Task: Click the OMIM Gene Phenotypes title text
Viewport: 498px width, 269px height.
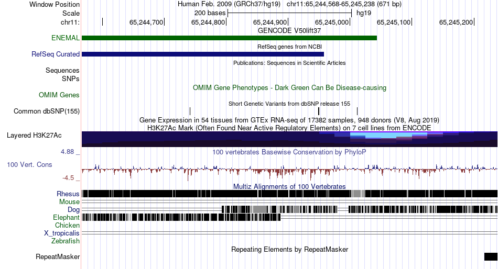Action: [x=290, y=87]
